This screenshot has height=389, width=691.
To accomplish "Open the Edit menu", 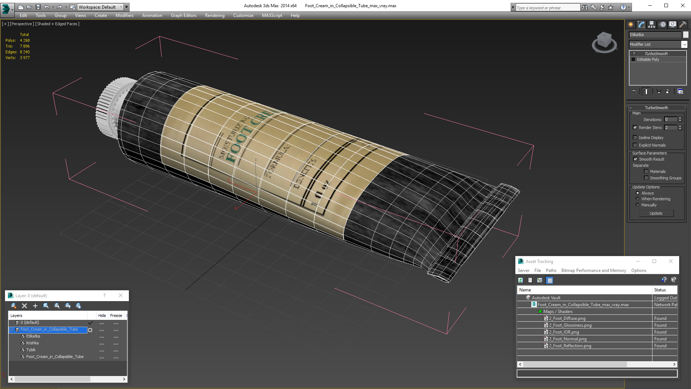I will coord(23,15).
